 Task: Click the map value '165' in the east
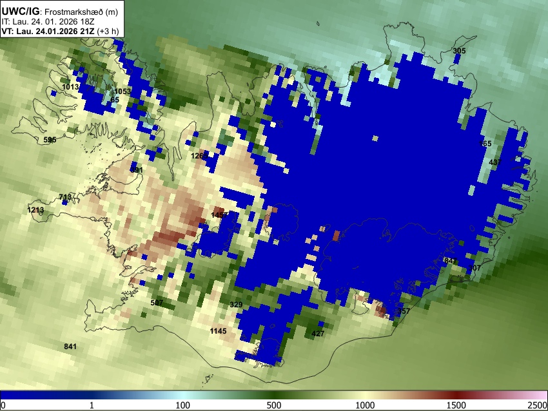tap(485, 144)
